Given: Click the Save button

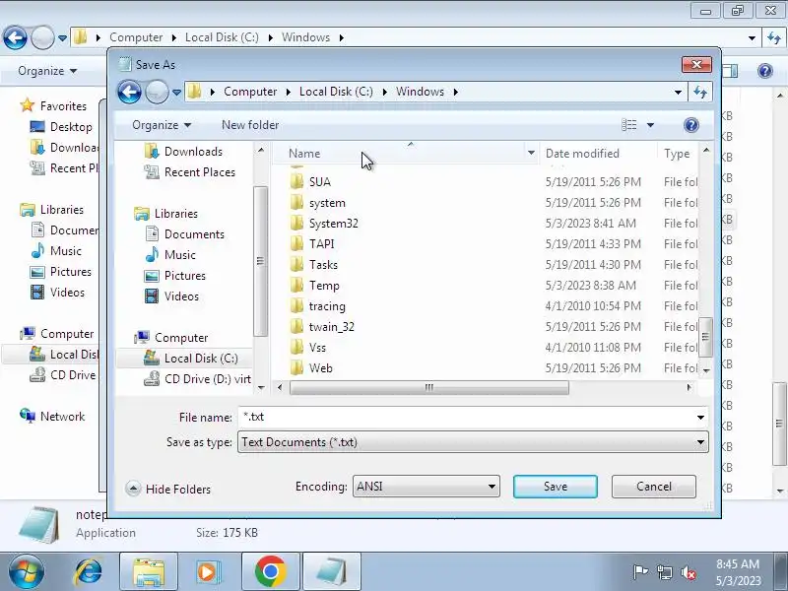Looking at the screenshot, I should coord(555,487).
